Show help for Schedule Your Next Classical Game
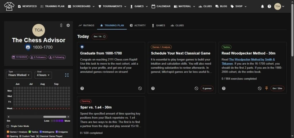294x138 pixels. coord(153,88)
